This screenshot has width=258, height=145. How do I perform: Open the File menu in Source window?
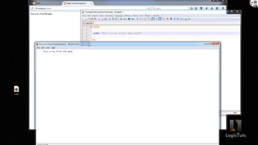tap(38, 48)
